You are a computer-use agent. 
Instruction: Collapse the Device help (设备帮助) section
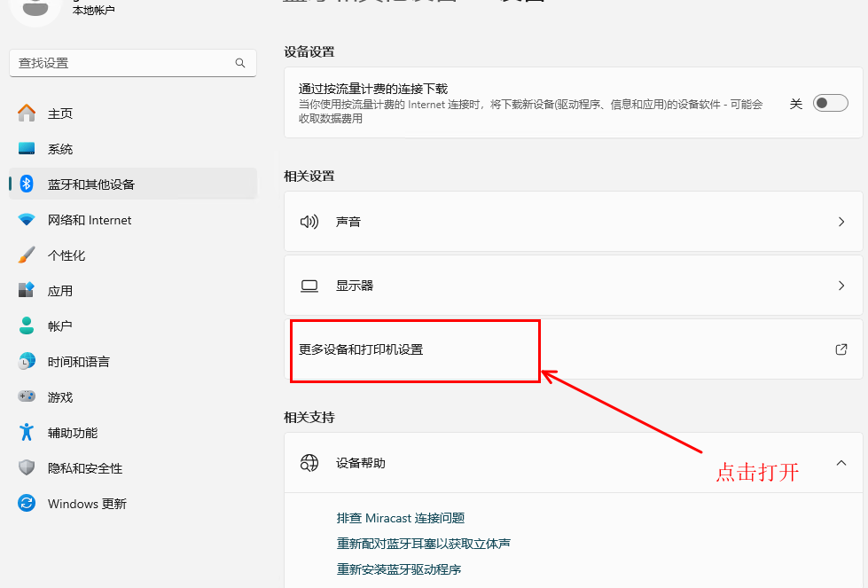[841, 463]
